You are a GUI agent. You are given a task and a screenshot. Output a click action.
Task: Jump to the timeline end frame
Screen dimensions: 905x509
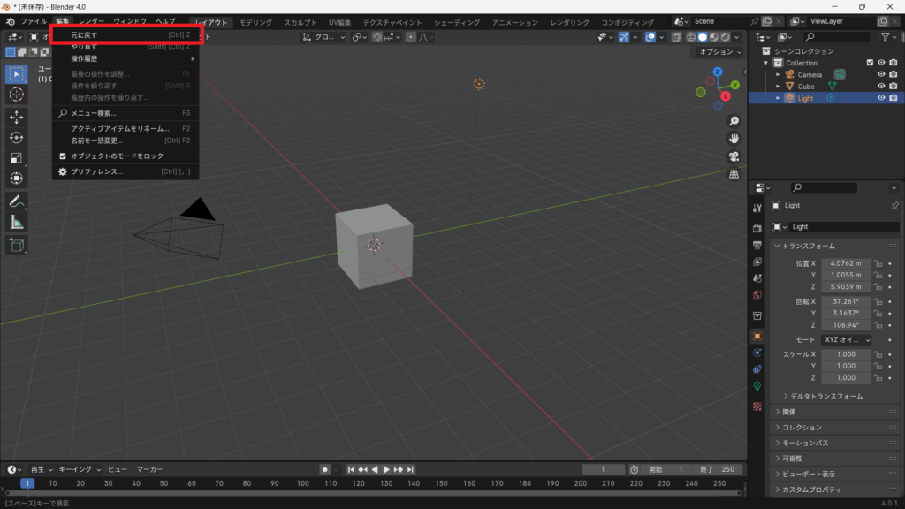click(410, 470)
